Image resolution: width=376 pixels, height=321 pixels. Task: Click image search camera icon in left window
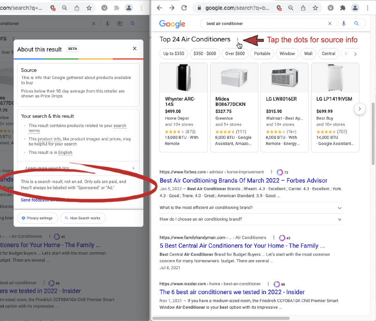[120, 24]
